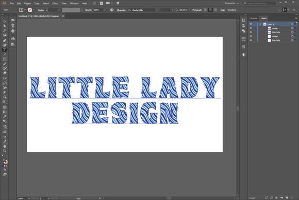Viewport: 299px width, 200px height.
Task: Select the Rectangle tool
Action: point(5,59)
